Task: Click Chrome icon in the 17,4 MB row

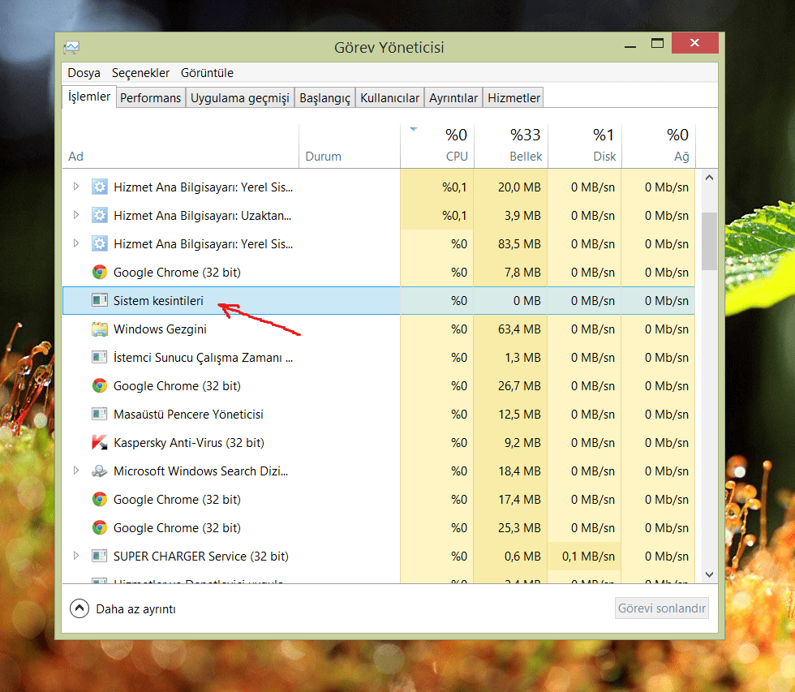Action: click(x=99, y=500)
